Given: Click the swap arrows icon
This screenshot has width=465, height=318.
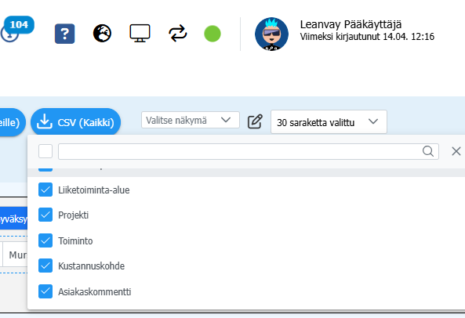Looking at the screenshot, I should (178, 34).
